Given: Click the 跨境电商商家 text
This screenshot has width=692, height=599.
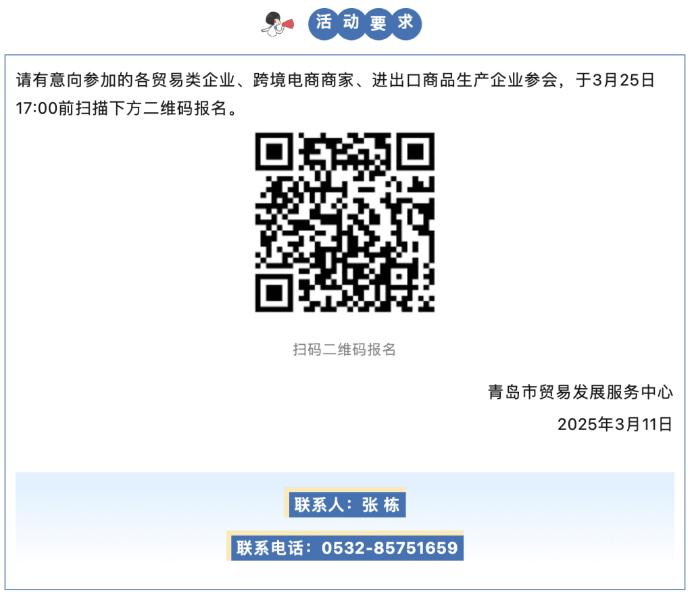Looking at the screenshot, I should [303, 80].
